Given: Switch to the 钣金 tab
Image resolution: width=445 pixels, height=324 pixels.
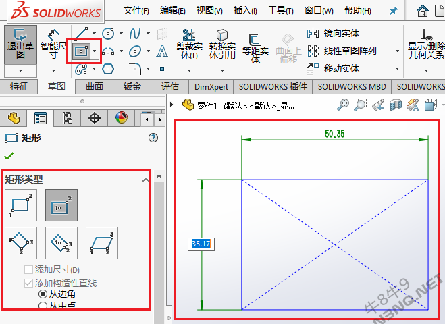Looking at the screenshot, I should pyautogui.click(x=132, y=86).
